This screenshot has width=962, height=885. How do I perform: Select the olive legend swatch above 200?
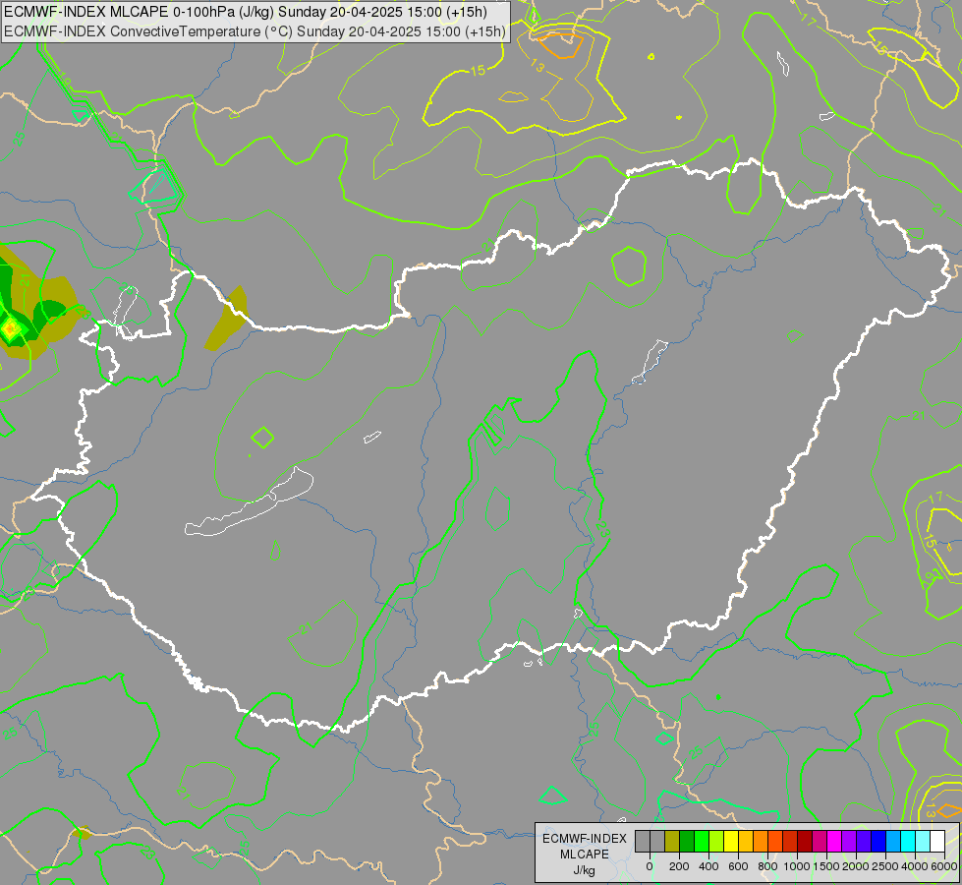click(672, 841)
